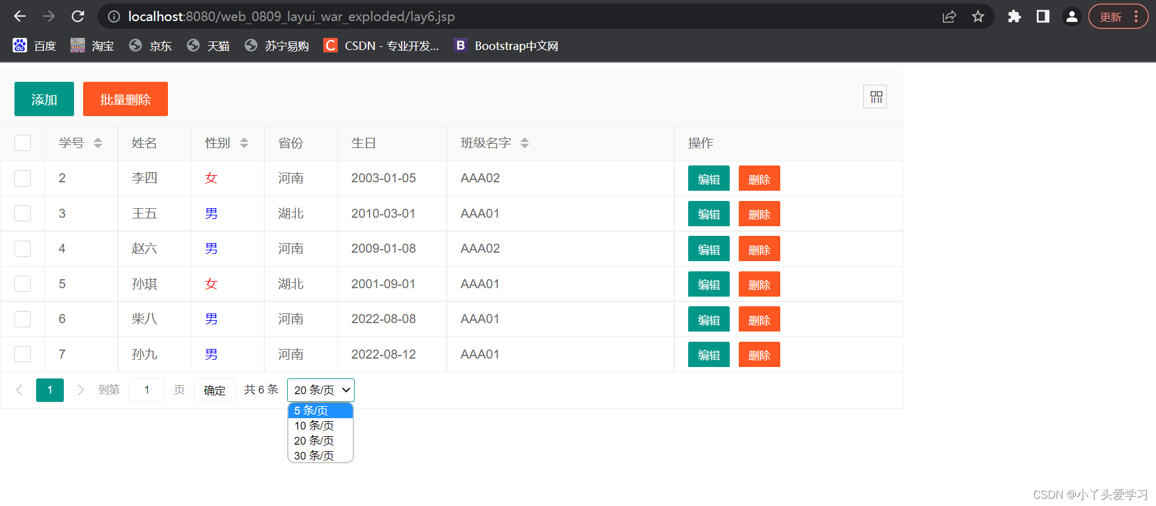The height and width of the screenshot is (506, 1156).
Task: Bookmark this page with the star icon
Action: [978, 17]
